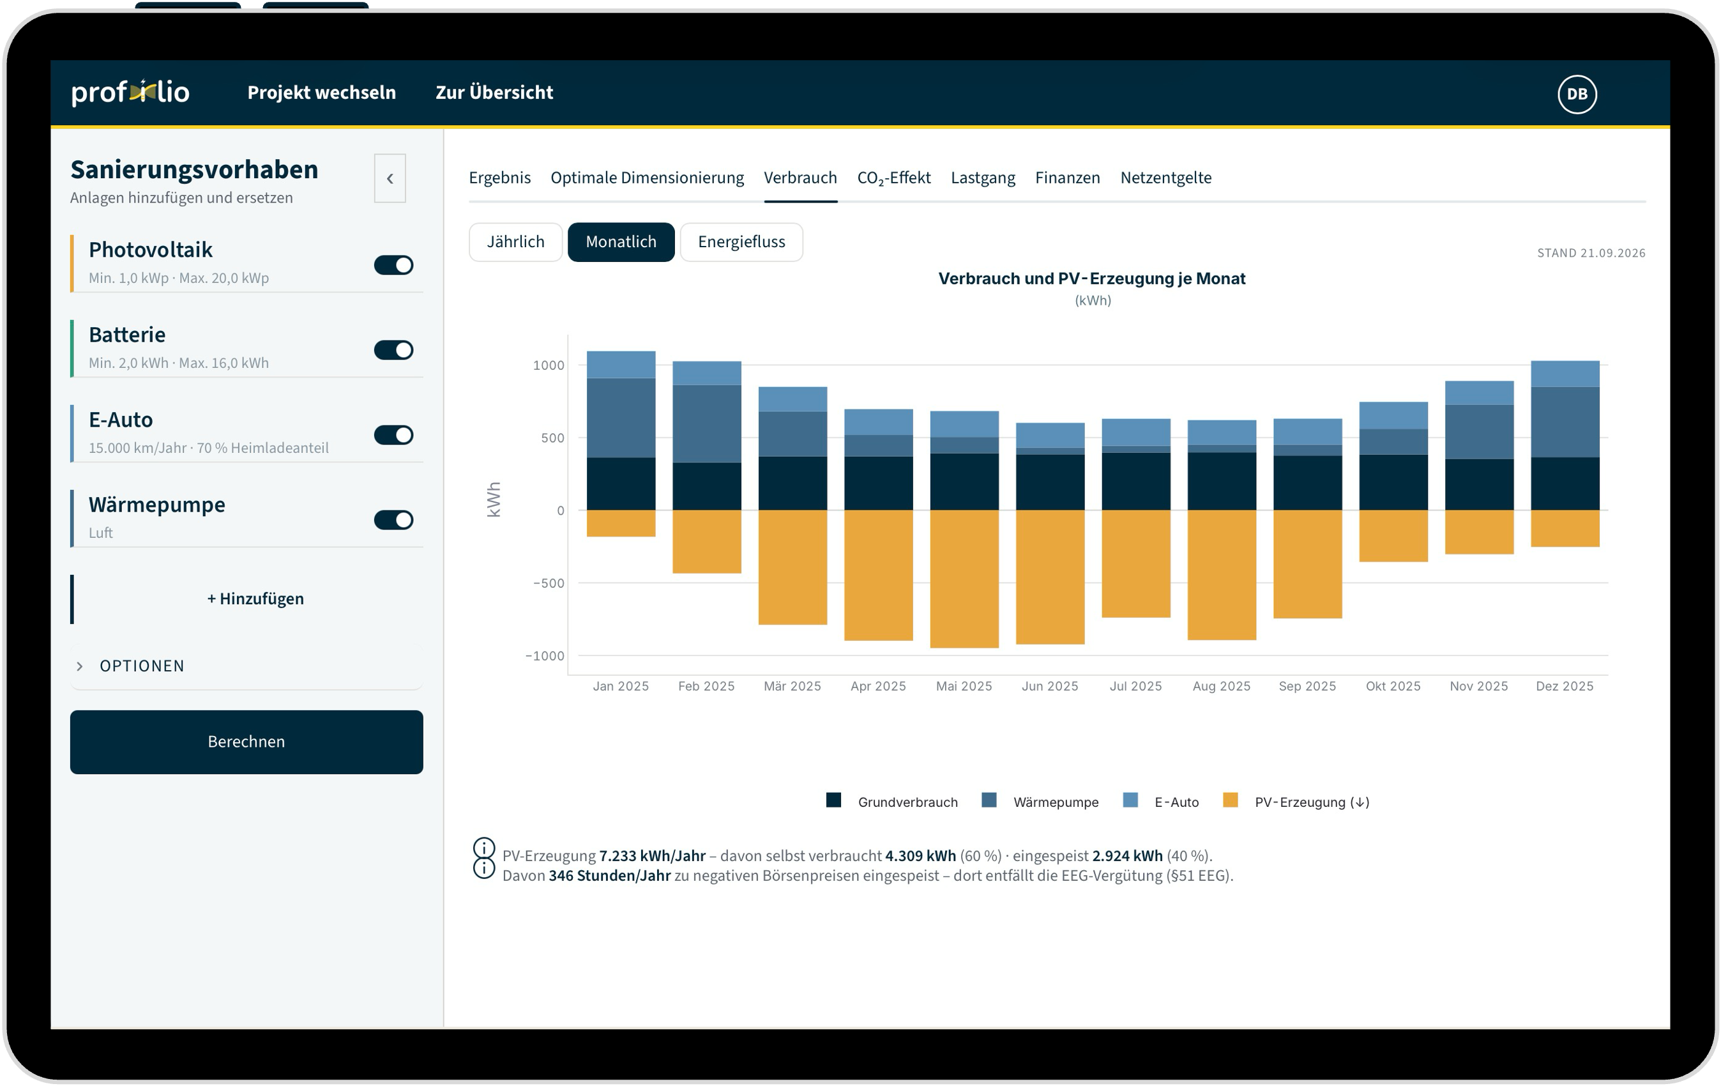Click the 7.233 kWh/Jahr value
Screen dimensions: 1721x1086
652,856
